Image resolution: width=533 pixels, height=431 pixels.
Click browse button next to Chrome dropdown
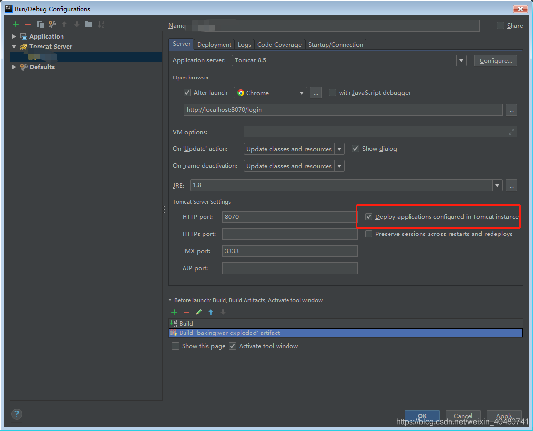pos(316,93)
